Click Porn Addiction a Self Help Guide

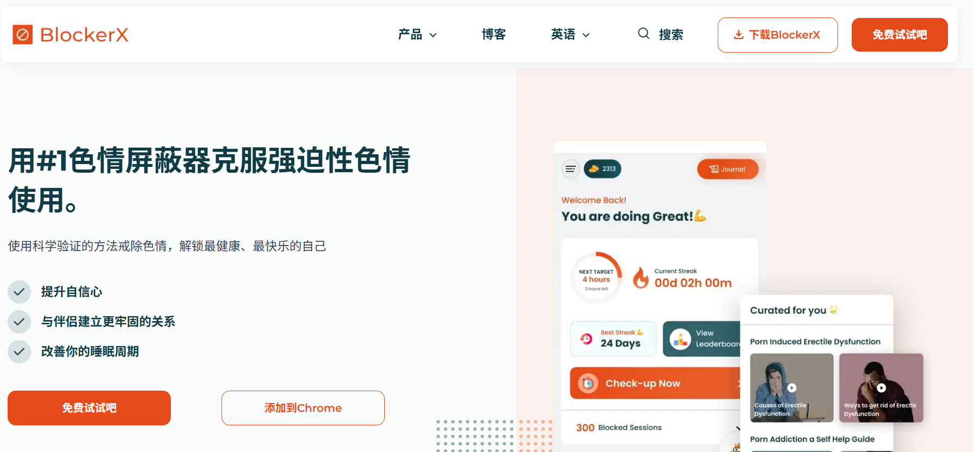(812, 439)
